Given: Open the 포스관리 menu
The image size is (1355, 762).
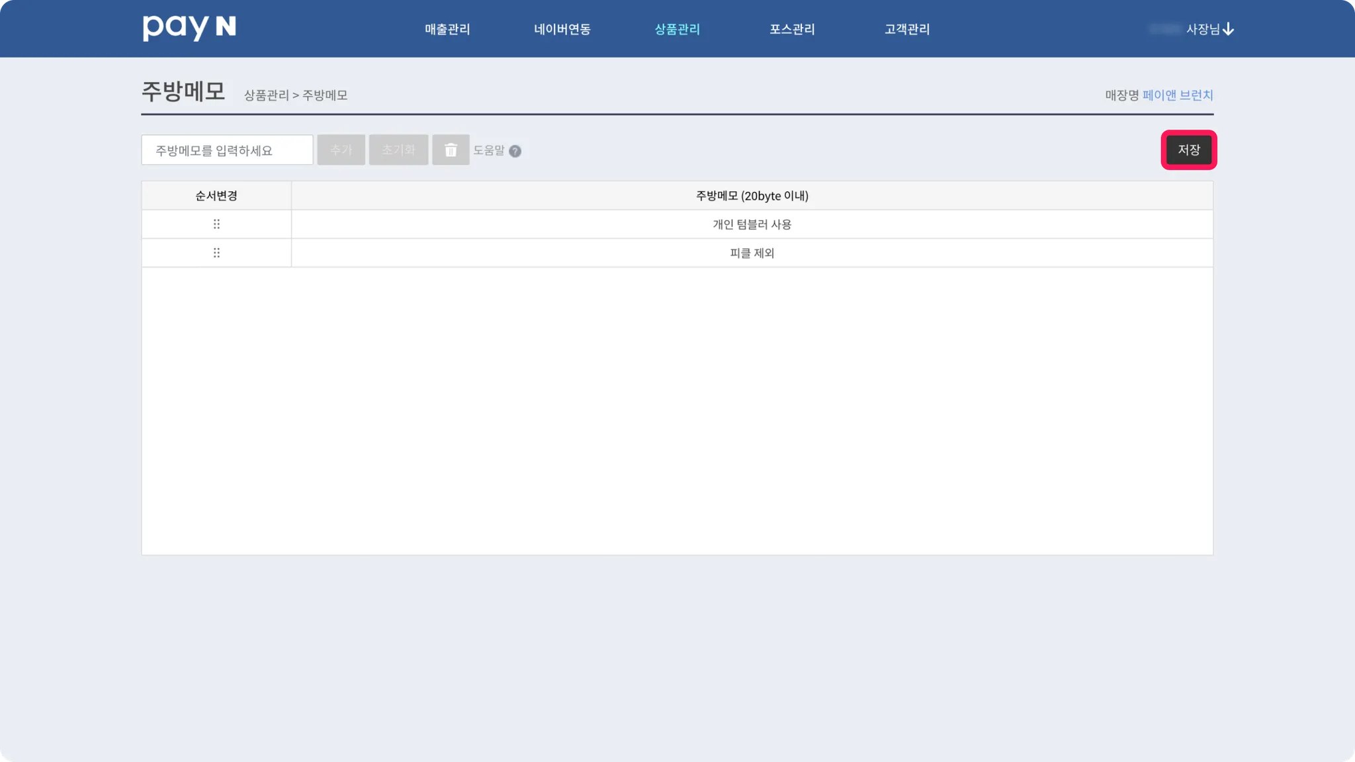Looking at the screenshot, I should [792, 29].
